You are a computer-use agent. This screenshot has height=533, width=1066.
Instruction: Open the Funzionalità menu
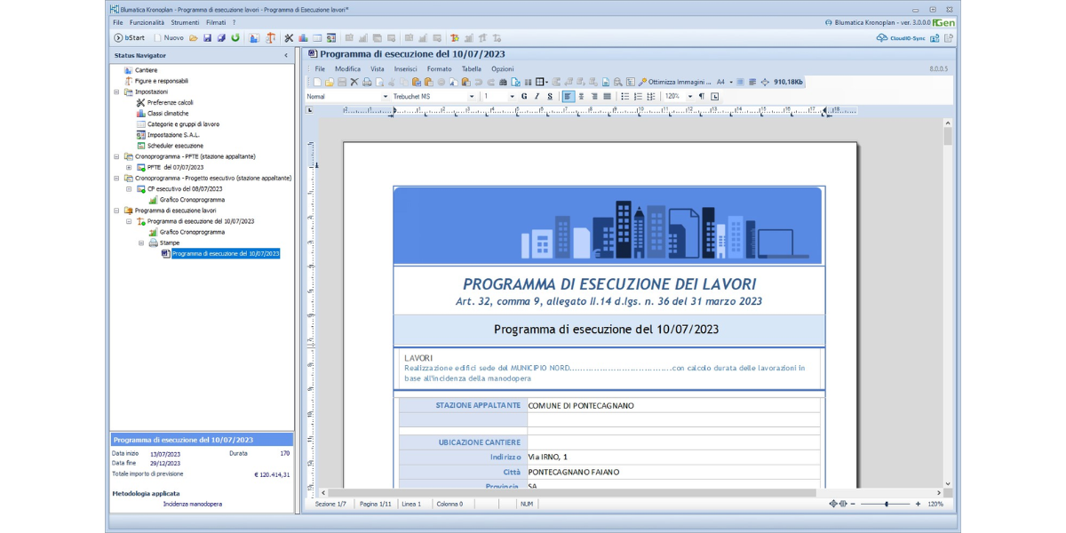147,22
